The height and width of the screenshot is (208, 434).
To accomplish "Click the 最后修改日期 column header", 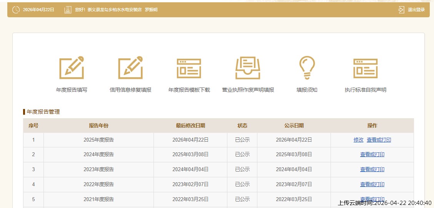I will tap(190, 125).
